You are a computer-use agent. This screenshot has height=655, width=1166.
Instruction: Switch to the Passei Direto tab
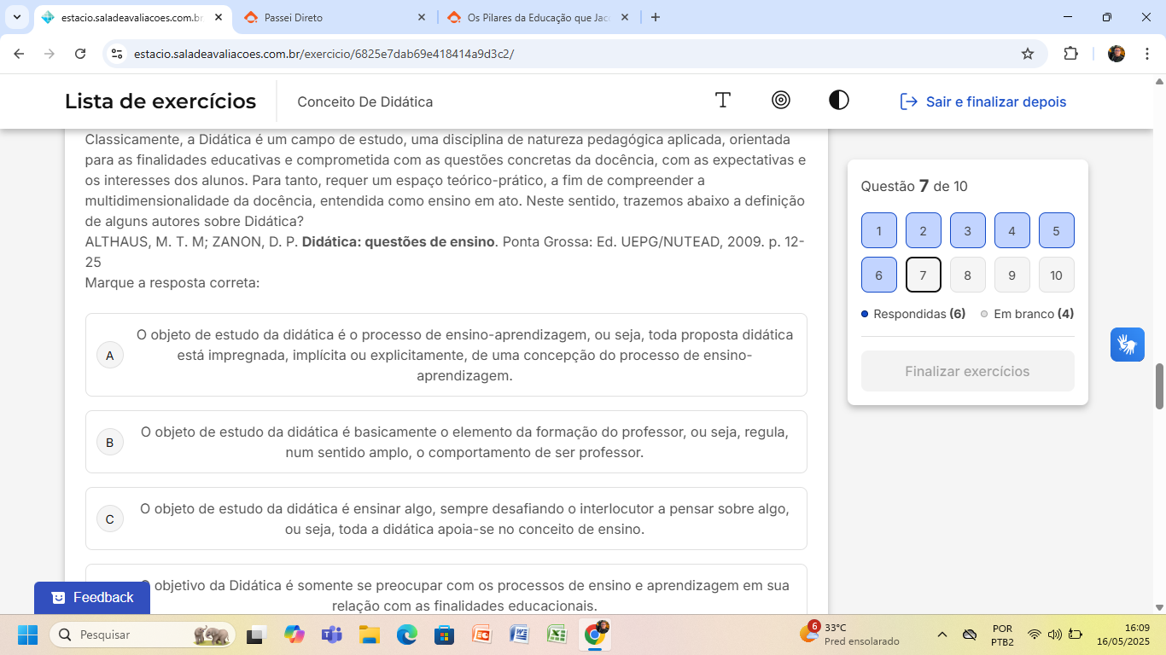(333, 17)
